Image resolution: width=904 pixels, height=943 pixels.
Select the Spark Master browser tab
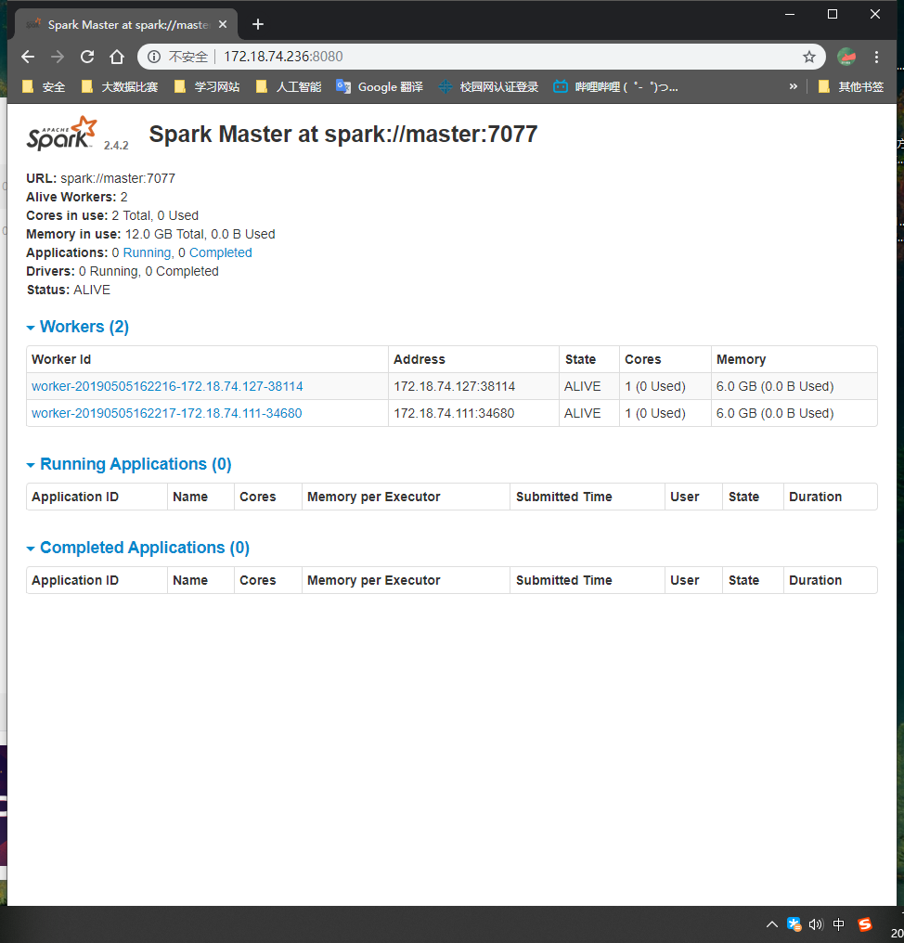(x=125, y=25)
